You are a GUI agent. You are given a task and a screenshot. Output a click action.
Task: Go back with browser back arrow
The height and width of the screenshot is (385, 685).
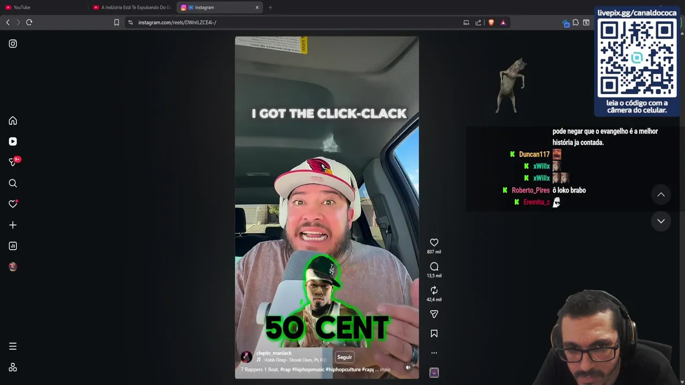coord(7,22)
